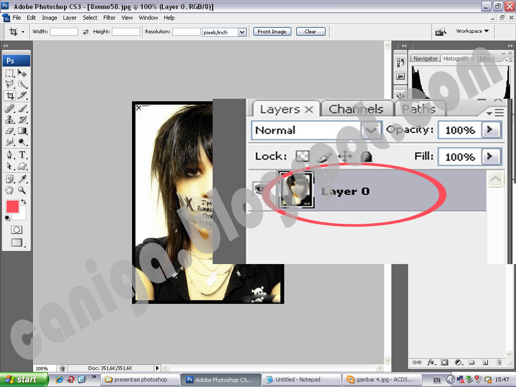
Task: Toggle Layer 0 visibility eye
Action: 260,189
